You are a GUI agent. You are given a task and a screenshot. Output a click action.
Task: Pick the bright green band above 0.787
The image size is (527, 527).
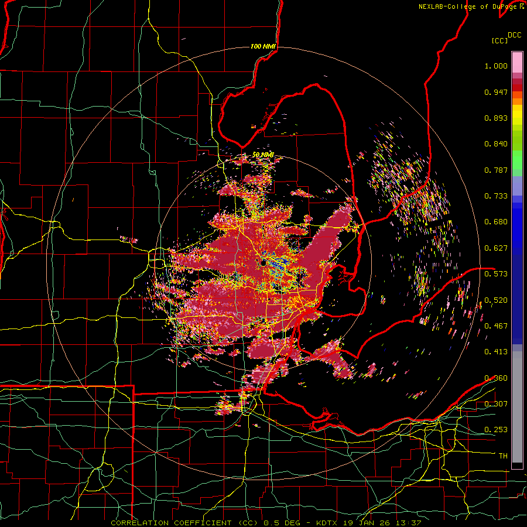coord(517,160)
